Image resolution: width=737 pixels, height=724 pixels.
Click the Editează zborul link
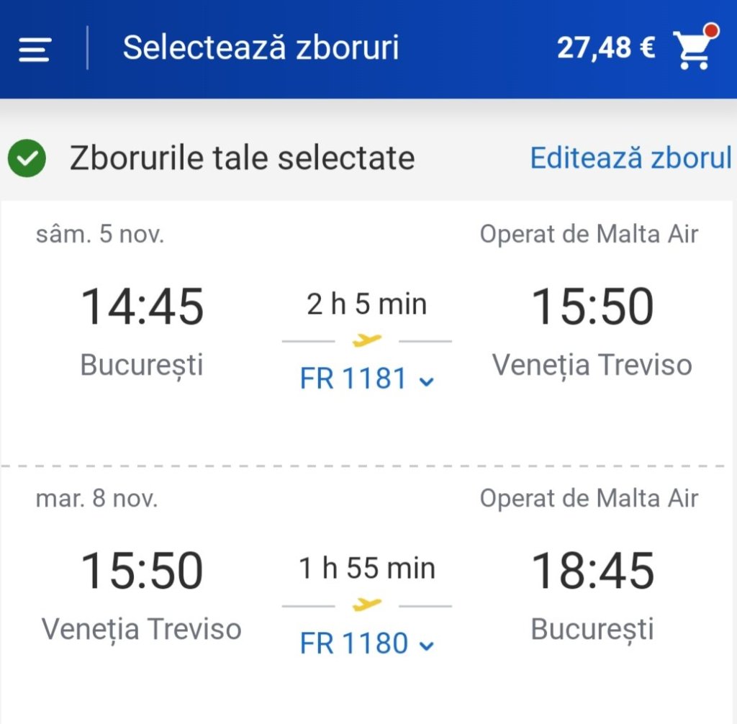630,158
